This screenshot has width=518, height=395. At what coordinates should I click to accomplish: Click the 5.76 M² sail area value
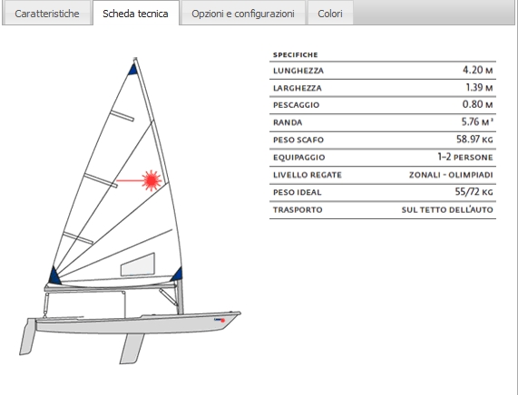477,122
